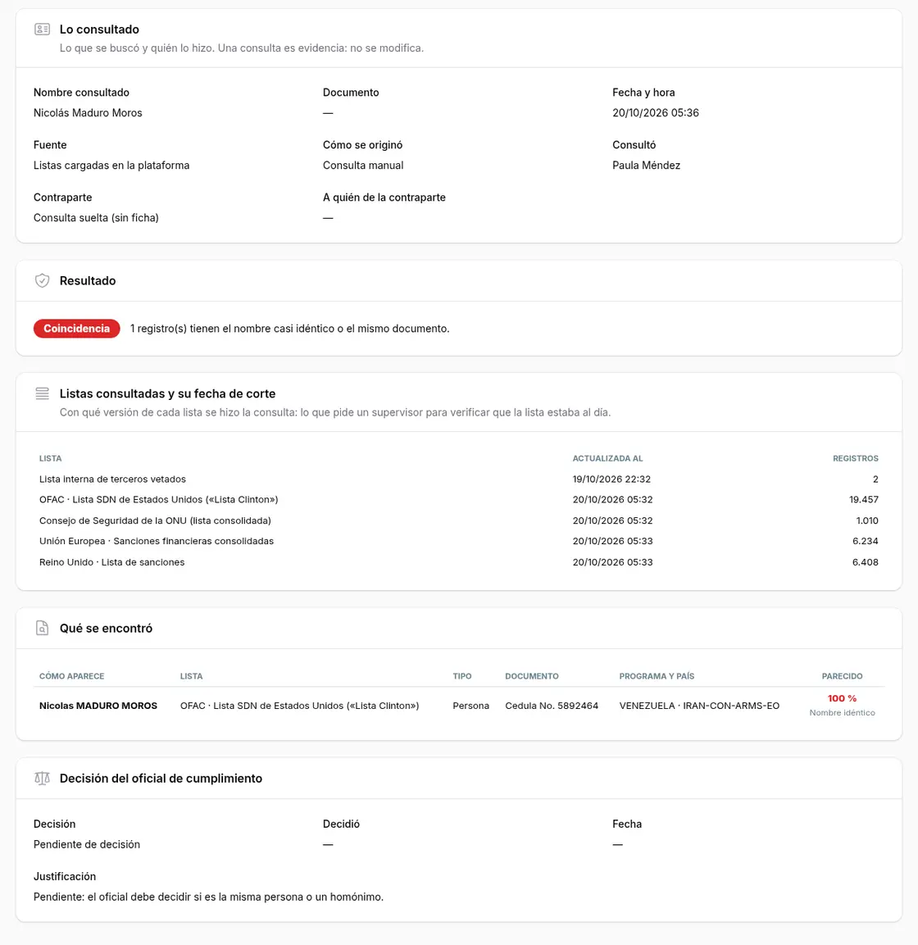Click the Unión Europea sanciones financieras row
Image resolution: width=918 pixels, height=945 pixels.
click(x=459, y=541)
